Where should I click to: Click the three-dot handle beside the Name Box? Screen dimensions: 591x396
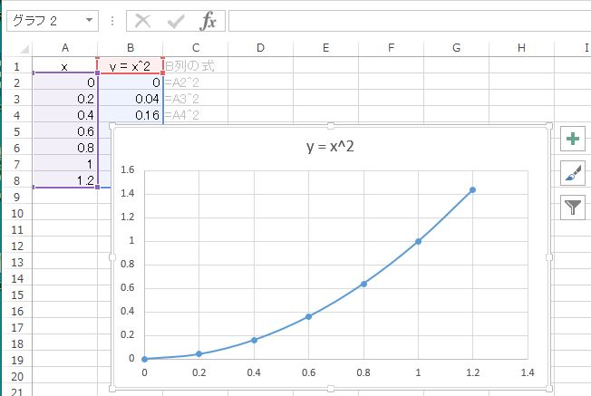point(112,21)
